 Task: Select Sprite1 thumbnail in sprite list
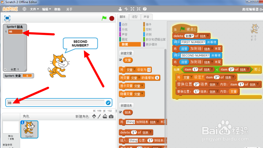29,129
